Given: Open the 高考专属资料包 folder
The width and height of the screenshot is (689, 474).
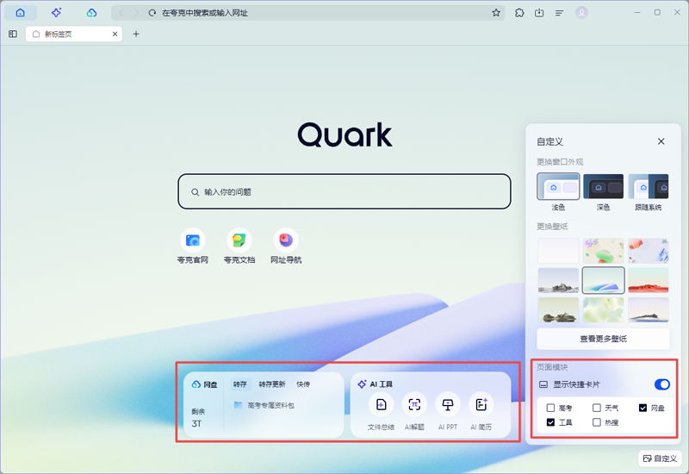Looking at the screenshot, I should (x=264, y=405).
